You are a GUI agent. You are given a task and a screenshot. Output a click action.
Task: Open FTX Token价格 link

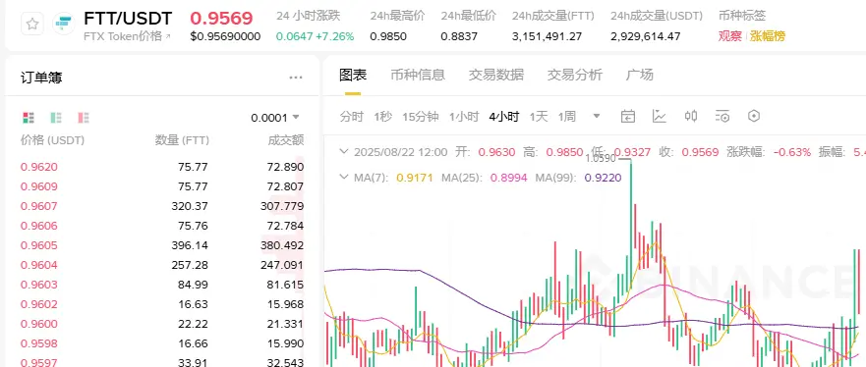[128, 36]
